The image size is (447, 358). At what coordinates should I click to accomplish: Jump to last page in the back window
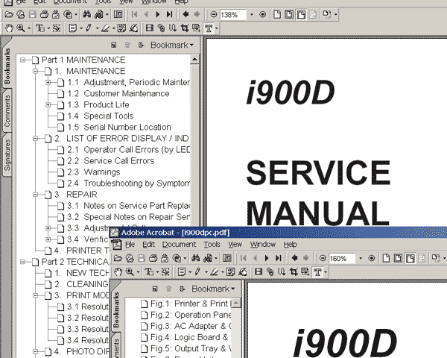pos(170,14)
